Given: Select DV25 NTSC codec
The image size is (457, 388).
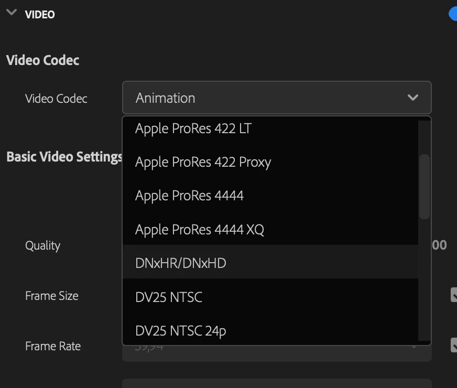Looking at the screenshot, I should tap(270, 297).
